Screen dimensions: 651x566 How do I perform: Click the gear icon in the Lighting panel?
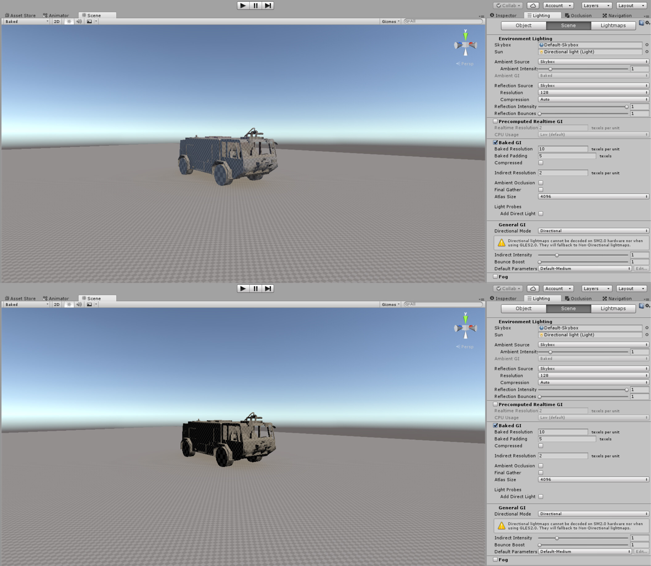pos(647,23)
